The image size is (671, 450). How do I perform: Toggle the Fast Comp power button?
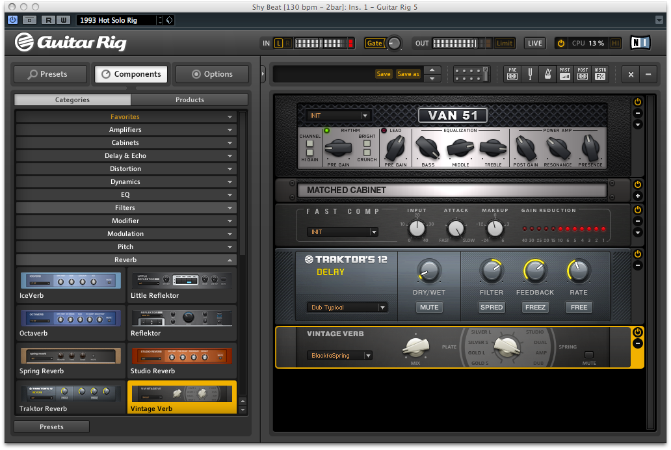pos(638,210)
